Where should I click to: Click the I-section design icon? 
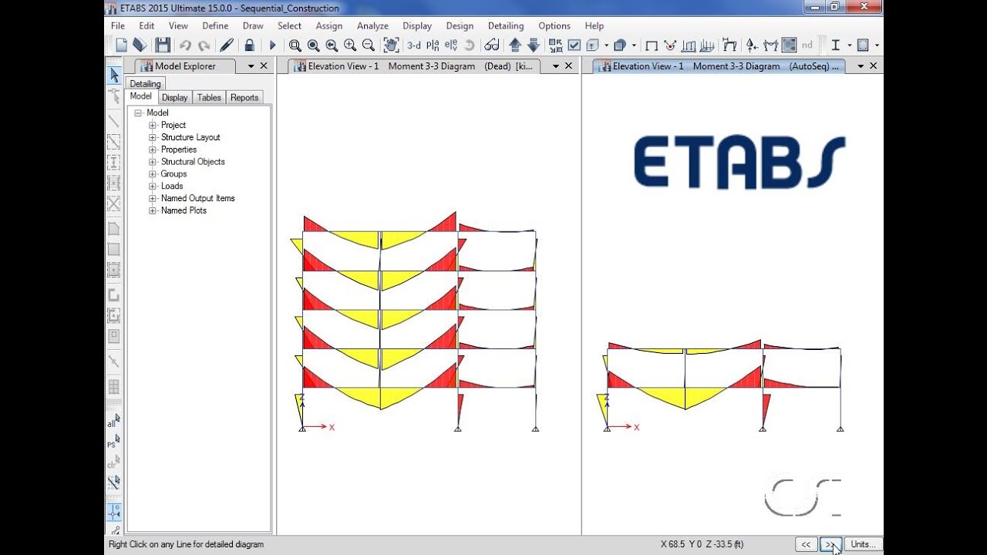[835, 45]
